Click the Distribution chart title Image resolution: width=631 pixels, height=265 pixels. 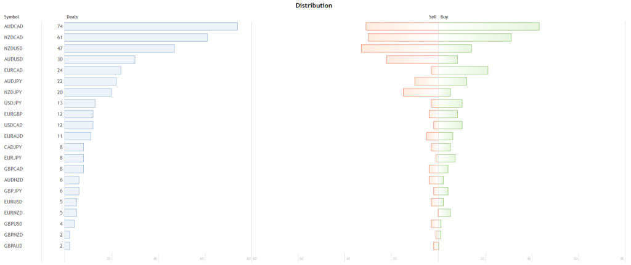(314, 6)
